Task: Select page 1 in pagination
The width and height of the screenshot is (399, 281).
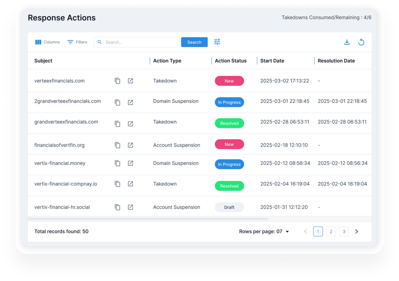Action: [318, 232]
